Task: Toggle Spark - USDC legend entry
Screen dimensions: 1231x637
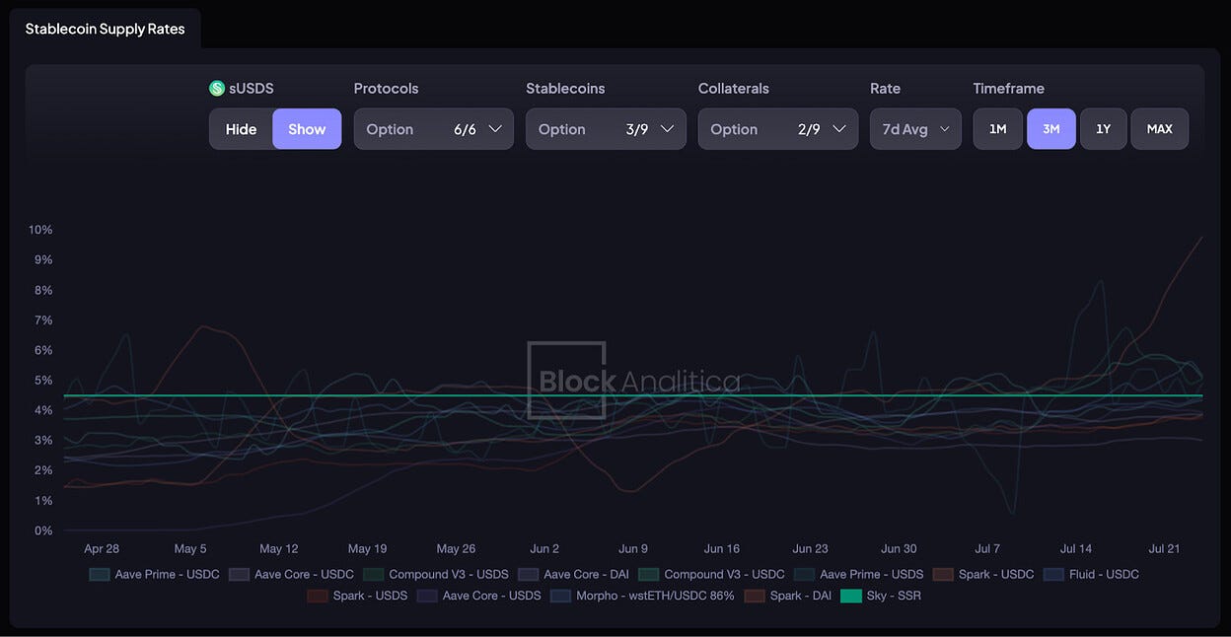Action: coord(983,574)
